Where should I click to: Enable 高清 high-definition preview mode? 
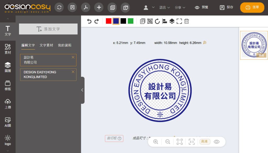205,142
